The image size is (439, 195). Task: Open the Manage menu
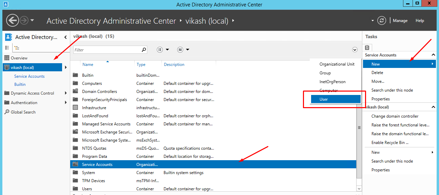pyautogui.click(x=400, y=21)
